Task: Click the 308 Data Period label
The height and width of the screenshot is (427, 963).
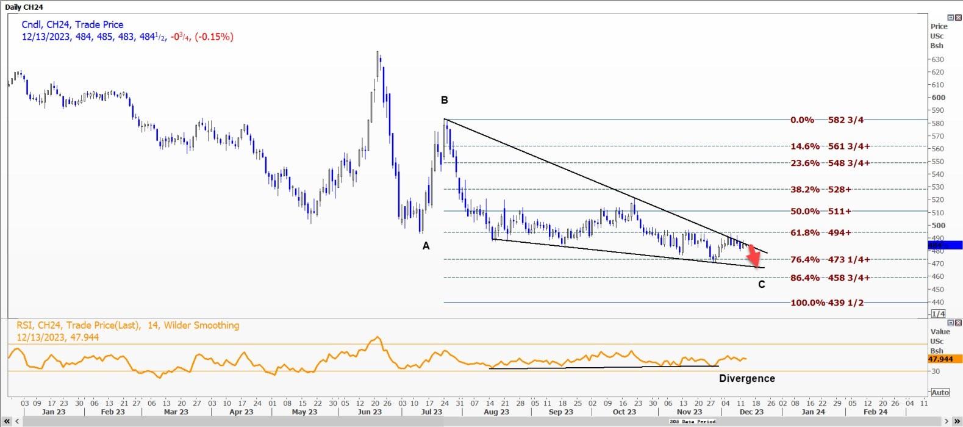Action: pyautogui.click(x=692, y=422)
